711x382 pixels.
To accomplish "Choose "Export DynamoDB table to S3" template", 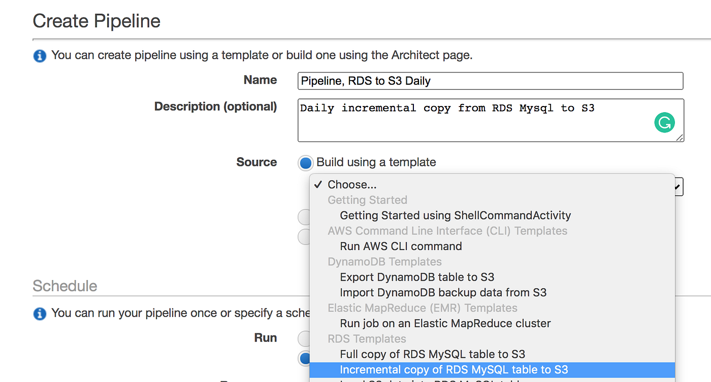I will [421, 277].
